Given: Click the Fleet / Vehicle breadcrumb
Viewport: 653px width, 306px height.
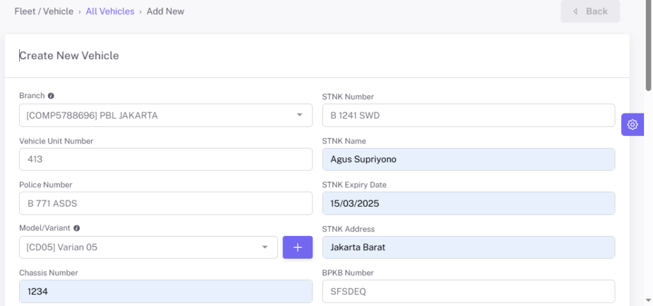Looking at the screenshot, I should (x=44, y=11).
